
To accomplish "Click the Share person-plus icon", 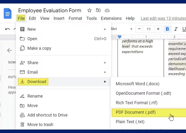I will pyautogui.click(x=22, y=63).
